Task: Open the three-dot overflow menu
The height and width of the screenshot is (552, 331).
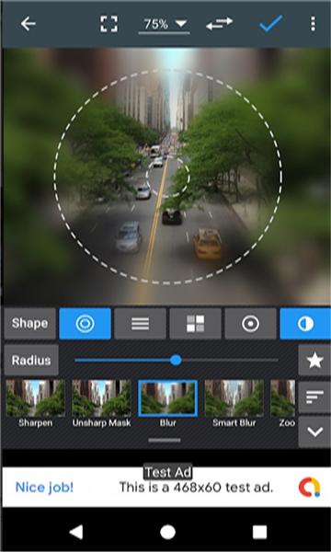Action: pos(313,24)
